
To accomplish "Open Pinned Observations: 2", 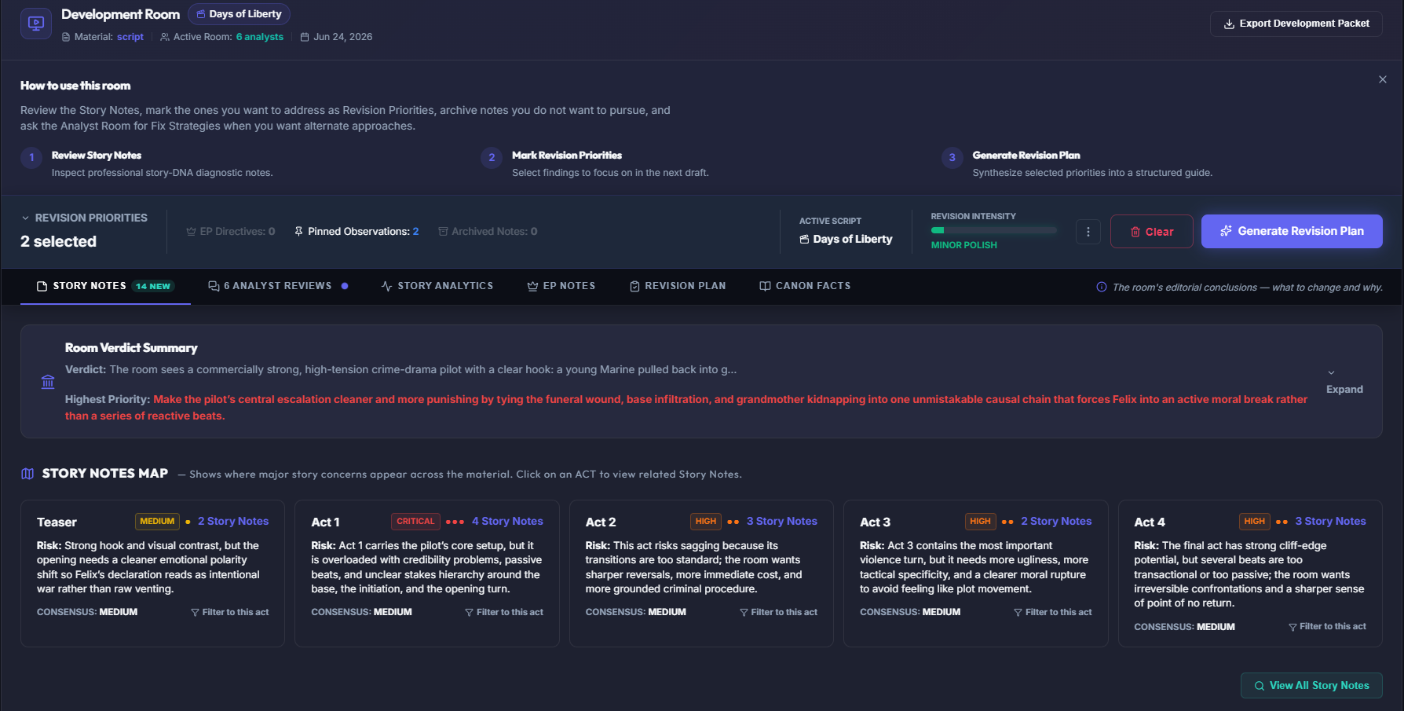I will tap(356, 232).
